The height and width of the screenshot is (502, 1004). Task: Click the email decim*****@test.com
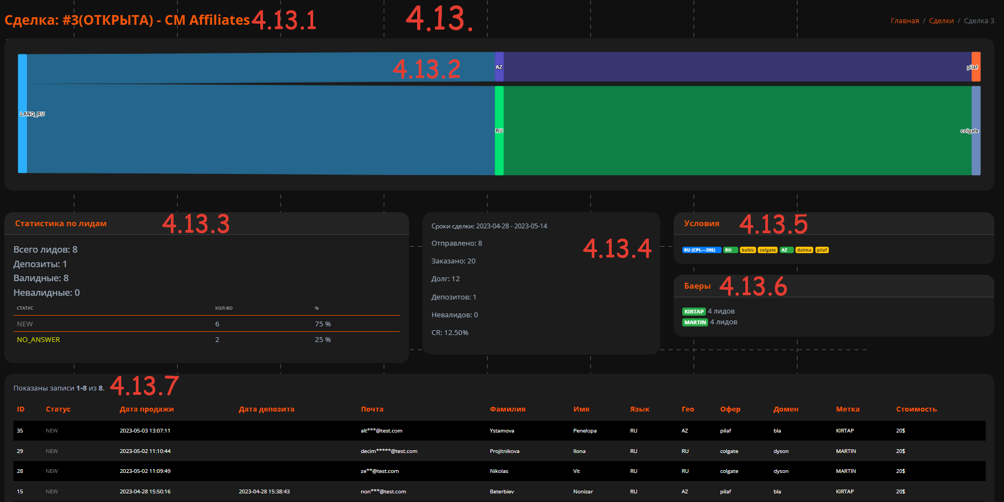click(389, 451)
